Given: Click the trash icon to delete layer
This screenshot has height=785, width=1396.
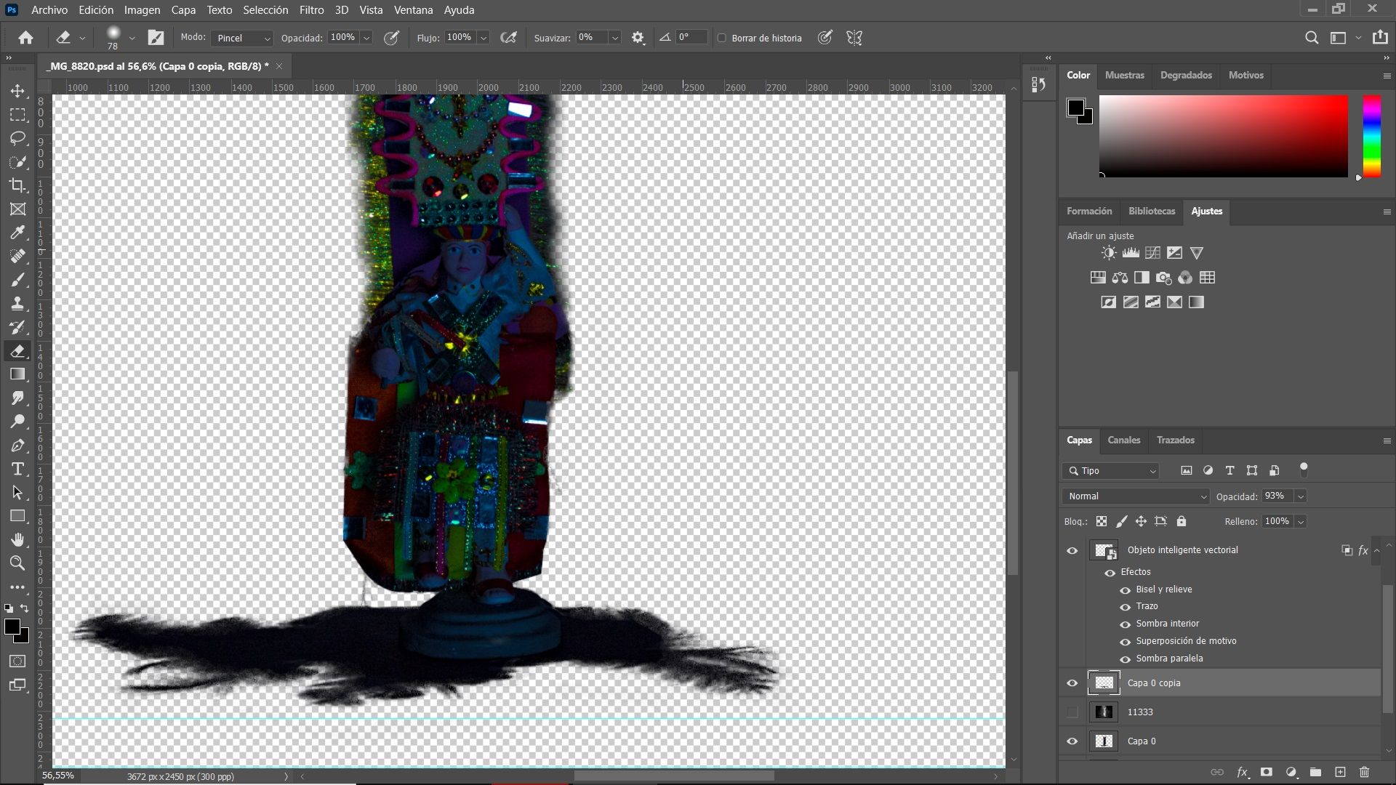Looking at the screenshot, I should [x=1364, y=772].
